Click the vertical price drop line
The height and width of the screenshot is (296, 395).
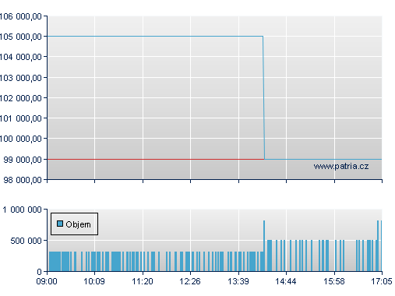(263, 97)
